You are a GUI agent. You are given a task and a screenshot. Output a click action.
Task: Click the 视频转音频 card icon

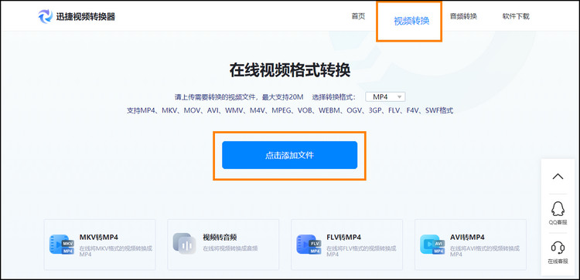point(184,244)
